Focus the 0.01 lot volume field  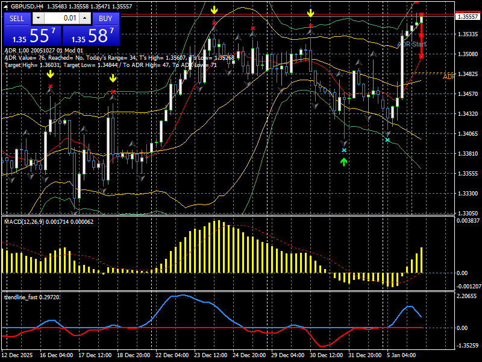pyautogui.click(x=61, y=18)
